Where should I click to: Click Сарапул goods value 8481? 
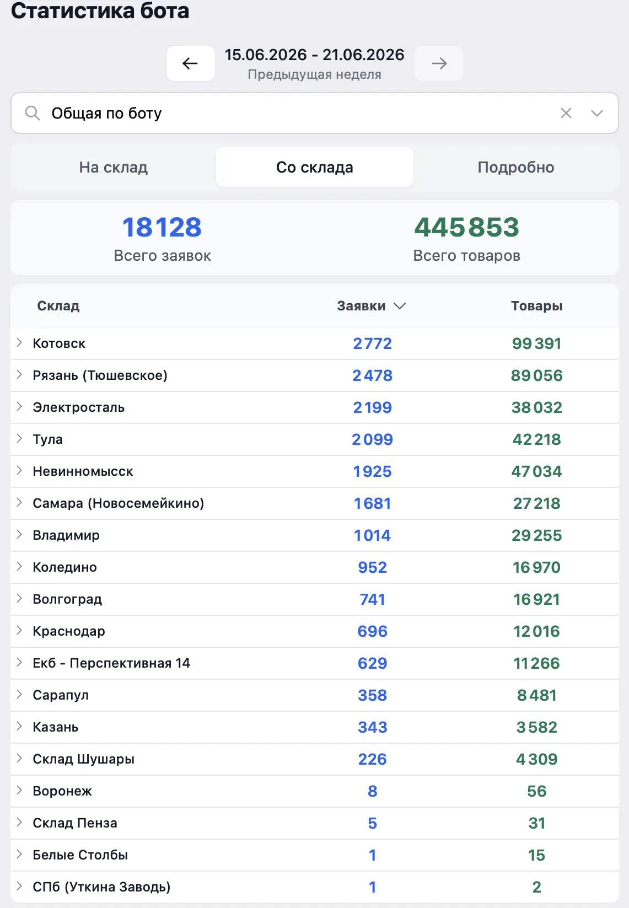pos(537,695)
